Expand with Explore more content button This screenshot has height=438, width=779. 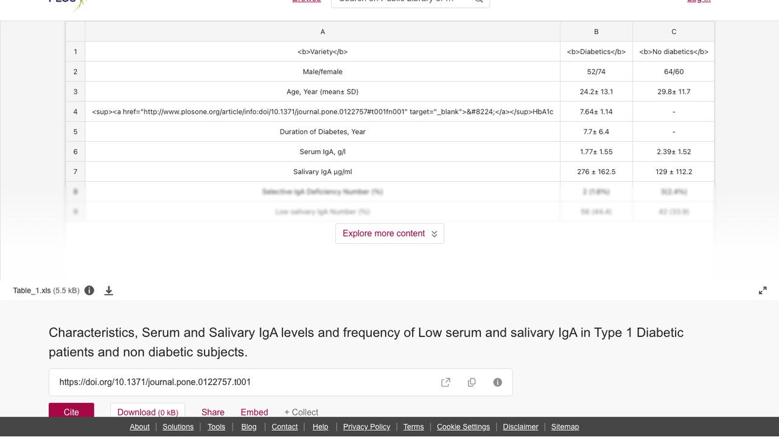pos(389,234)
